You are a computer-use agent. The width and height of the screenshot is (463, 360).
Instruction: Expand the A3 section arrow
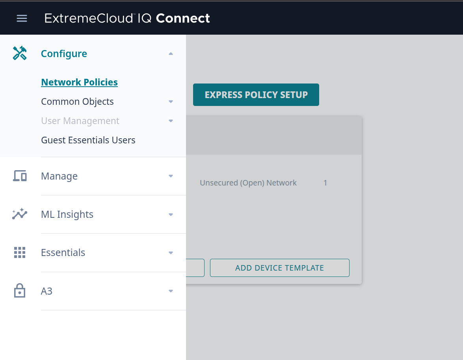click(171, 291)
